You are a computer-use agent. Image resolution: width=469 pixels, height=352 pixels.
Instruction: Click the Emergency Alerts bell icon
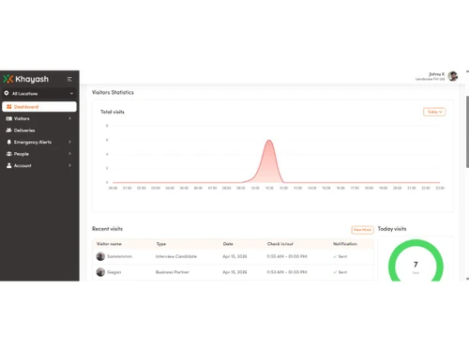[x=9, y=142]
